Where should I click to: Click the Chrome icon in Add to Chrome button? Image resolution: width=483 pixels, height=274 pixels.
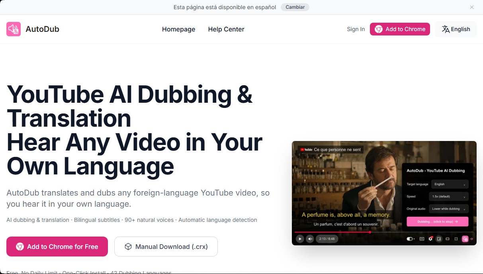(x=379, y=29)
